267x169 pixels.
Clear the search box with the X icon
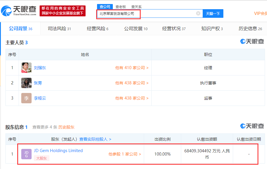point(198,13)
